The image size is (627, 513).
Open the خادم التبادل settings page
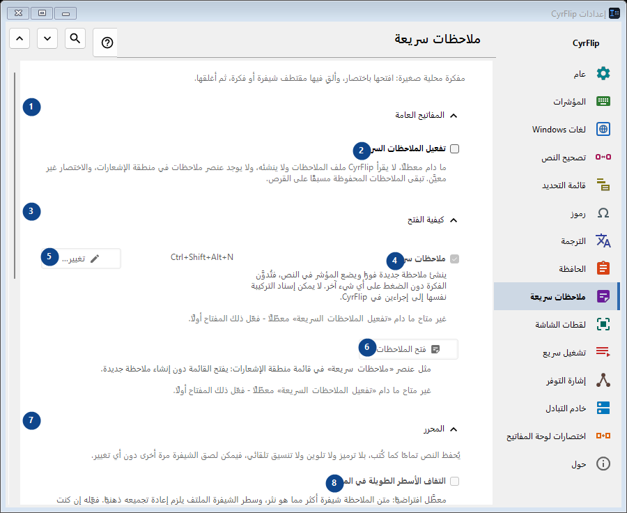pyautogui.click(x=557, y=408)
